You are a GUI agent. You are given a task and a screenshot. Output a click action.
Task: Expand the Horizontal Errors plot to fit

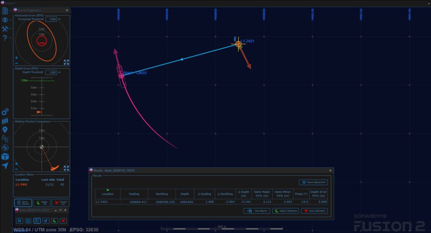[x=66, y=62]
